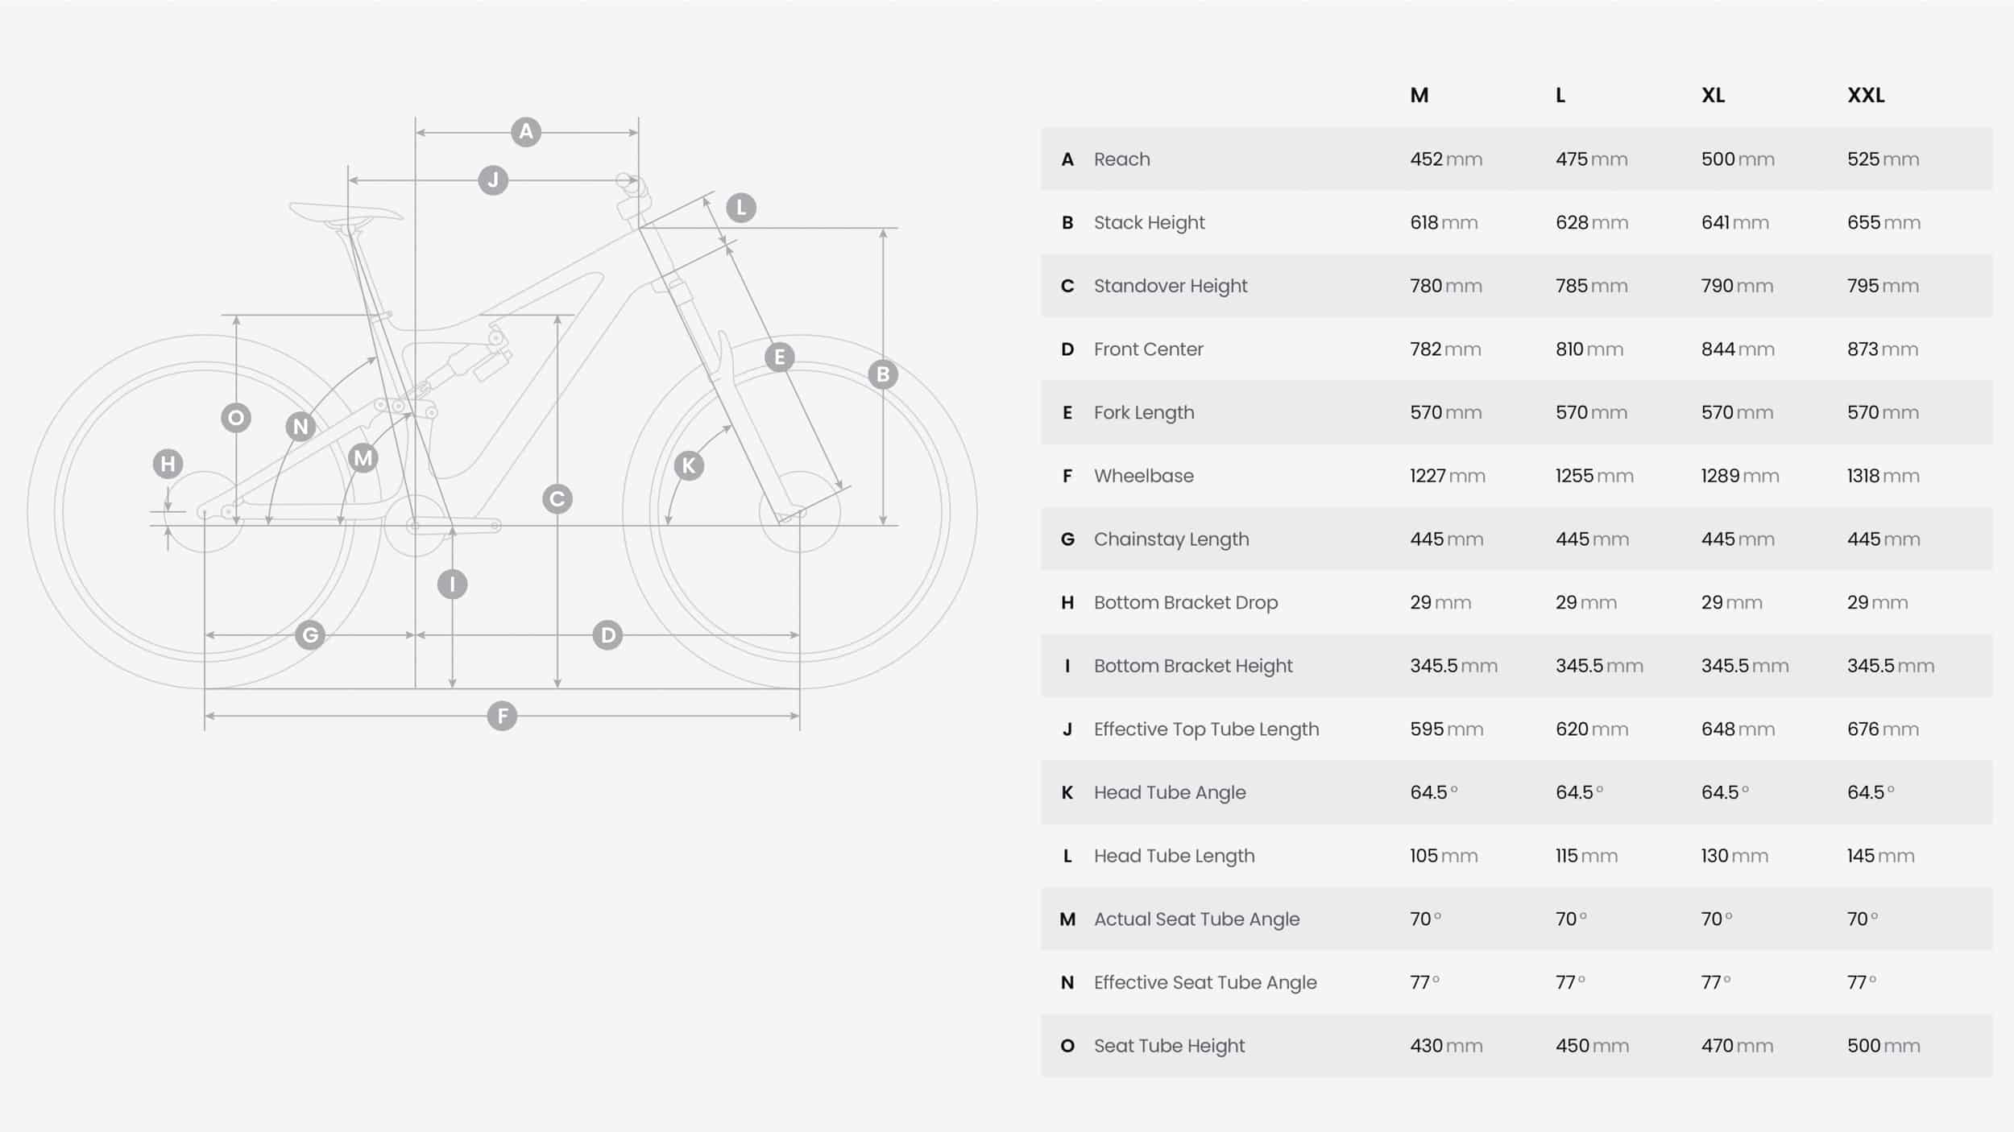Select the XL size column header

point(1713,95)
